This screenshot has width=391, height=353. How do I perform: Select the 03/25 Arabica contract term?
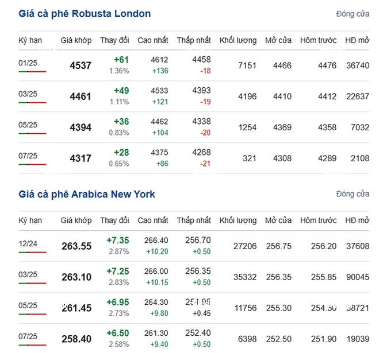pyautogui.click(x=28, y=274)
